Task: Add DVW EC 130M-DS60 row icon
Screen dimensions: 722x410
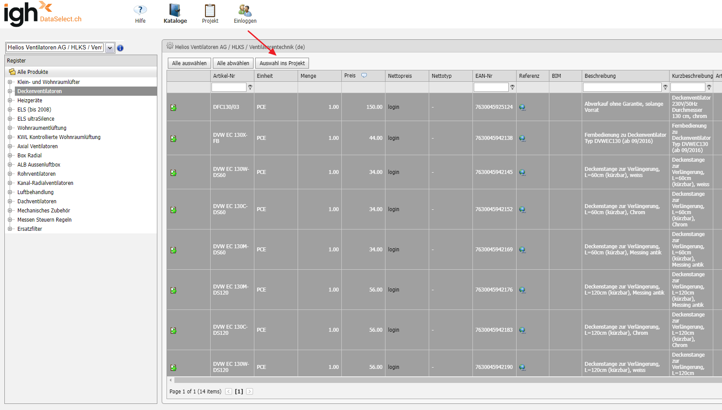Action: point(173,250)
